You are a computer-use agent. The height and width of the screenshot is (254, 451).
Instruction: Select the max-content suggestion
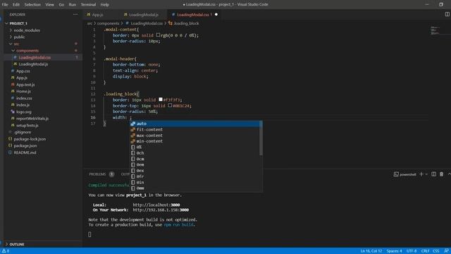point(196,135)
